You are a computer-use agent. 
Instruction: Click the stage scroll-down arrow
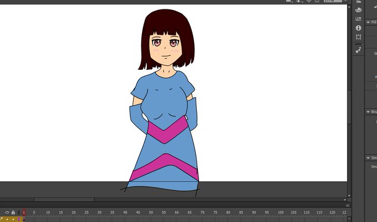pos(349,196)
